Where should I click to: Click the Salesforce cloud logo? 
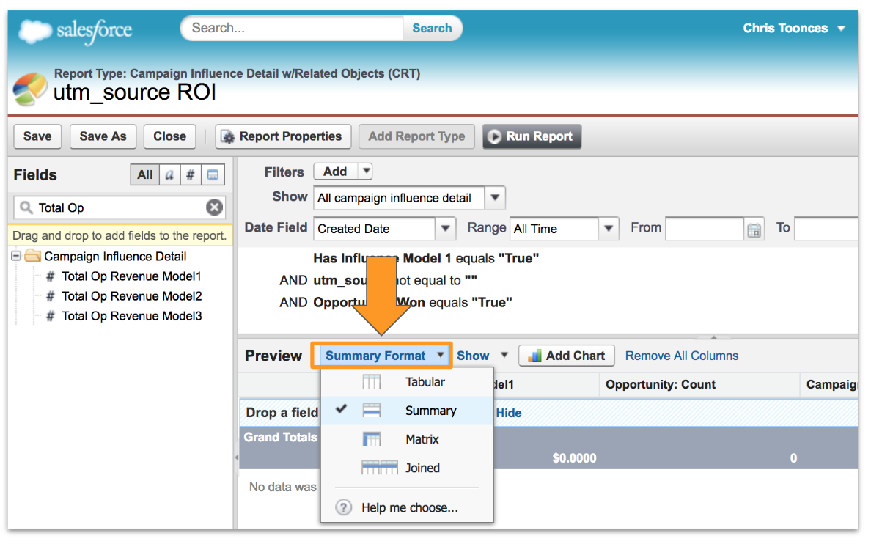click(35, 31)
